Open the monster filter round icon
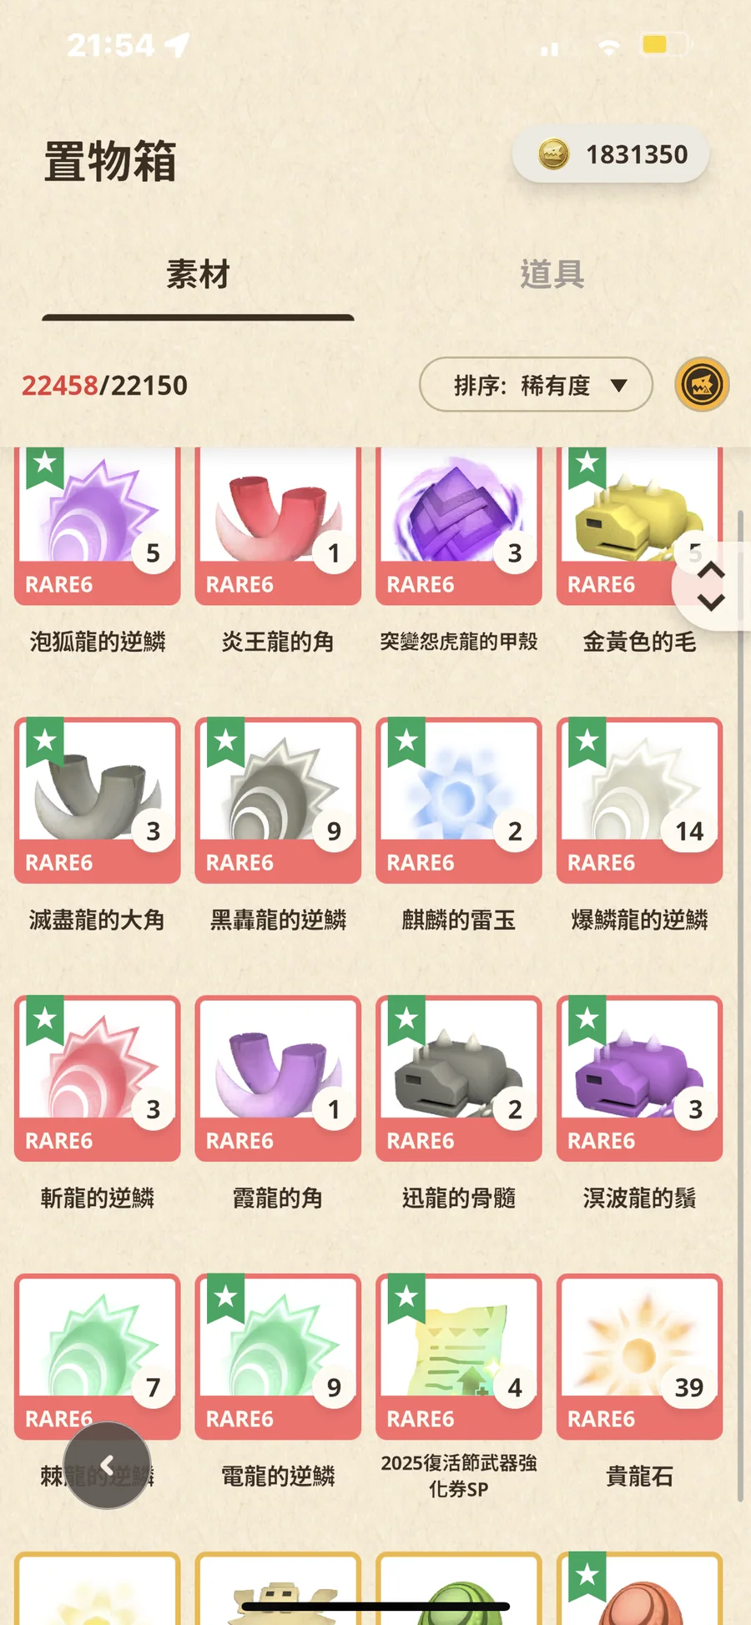The height and width of the screenshot is (1625, 751). (702, 385)
